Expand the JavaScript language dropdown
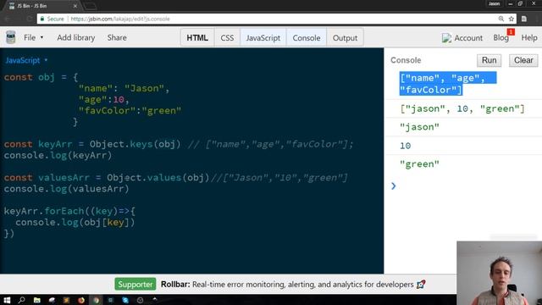 coord(26,60)
